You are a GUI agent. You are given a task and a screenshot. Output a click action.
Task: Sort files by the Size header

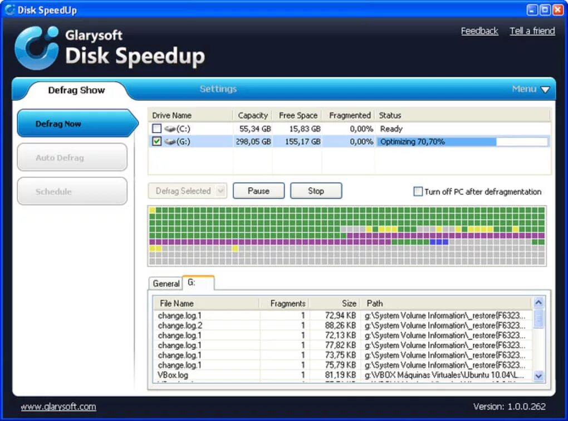[x=335, y=303]
